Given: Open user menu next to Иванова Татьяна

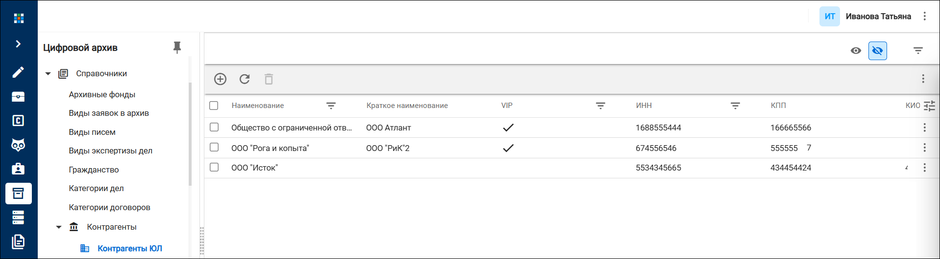Looking at the screenshot, I should point(924,16).
